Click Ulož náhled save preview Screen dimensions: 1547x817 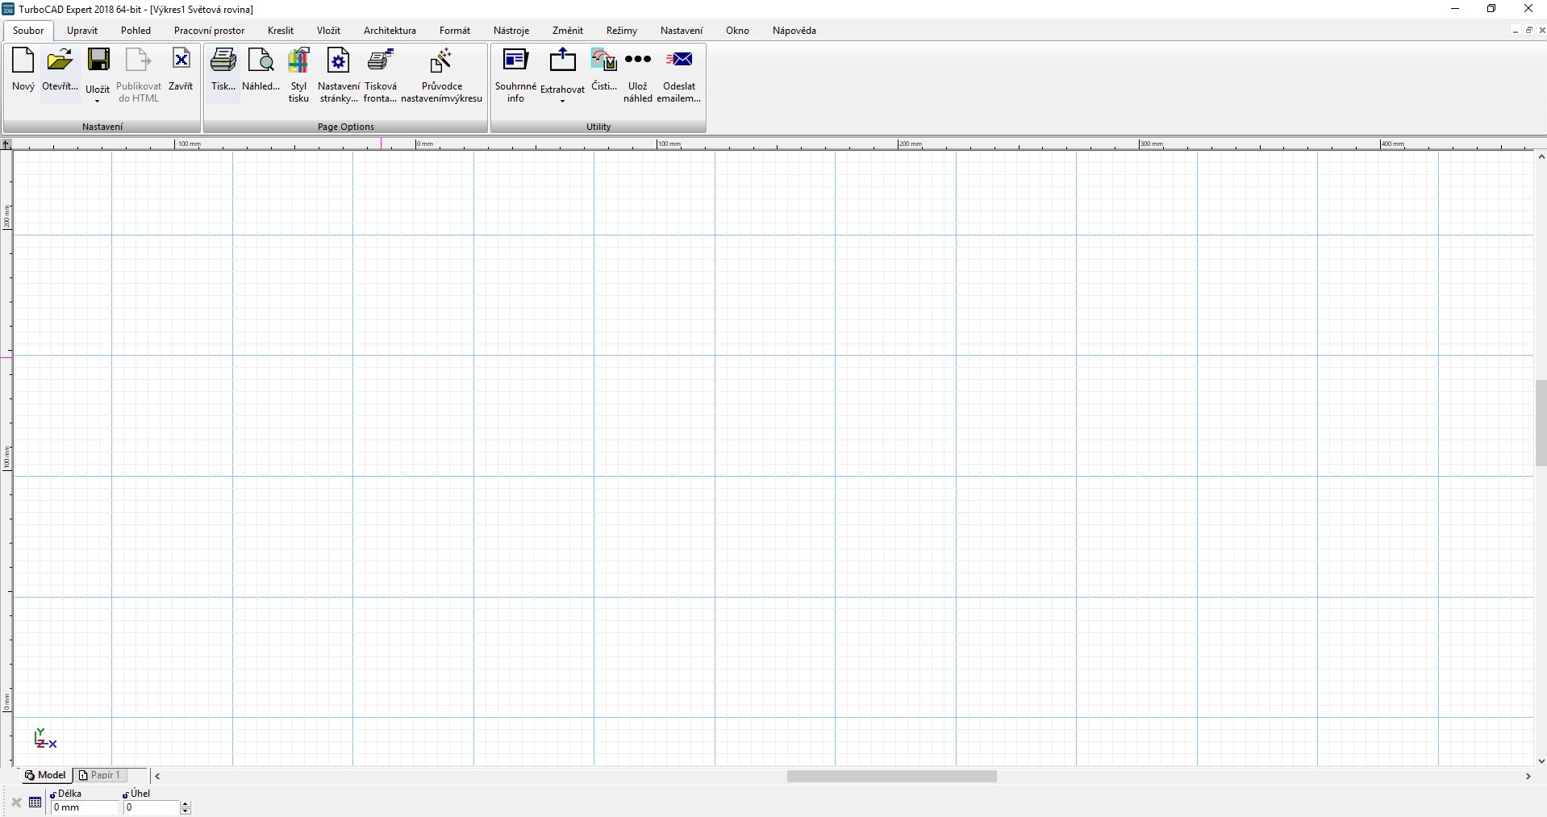637,75
